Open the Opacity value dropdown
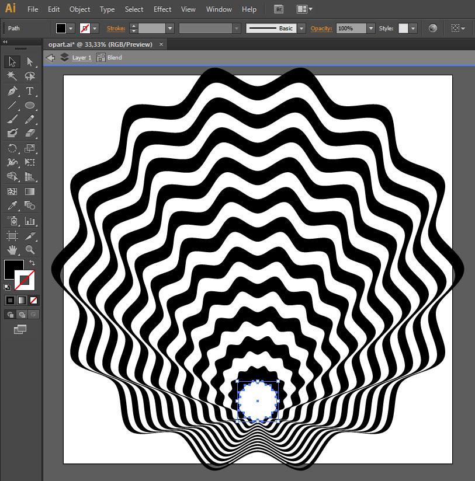 coord(370,28)
